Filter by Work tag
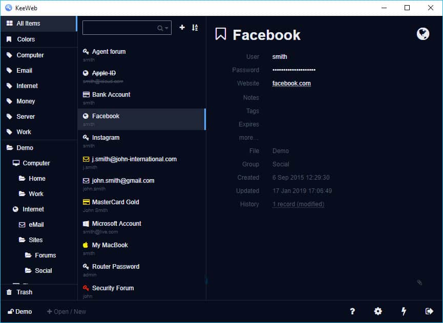The image size is (443, 323). pos(39,132)
